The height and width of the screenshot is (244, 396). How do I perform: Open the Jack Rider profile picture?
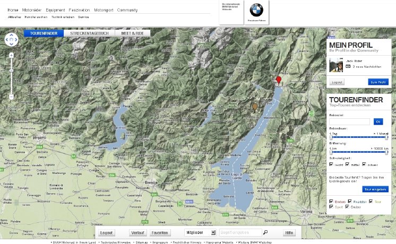[x=336, y=65]
